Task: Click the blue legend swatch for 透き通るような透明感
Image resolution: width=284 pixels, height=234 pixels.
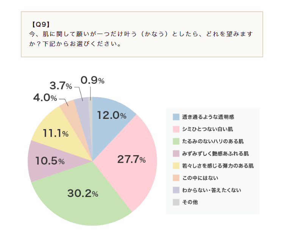Action: tap(176, 117)
